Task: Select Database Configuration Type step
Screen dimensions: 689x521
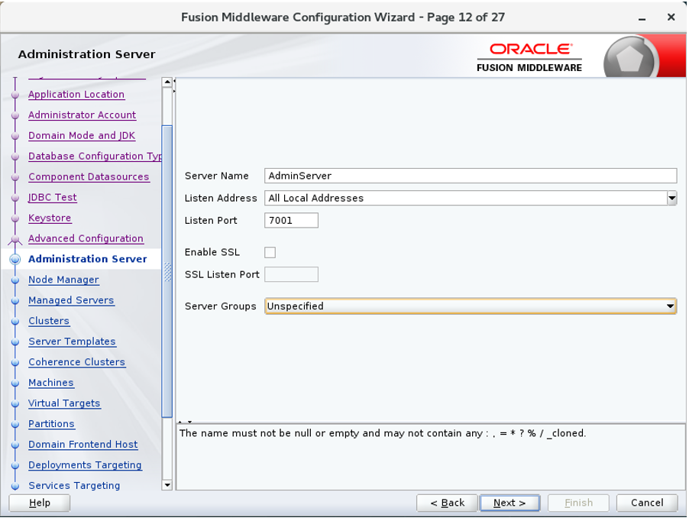Action: pos(95,157)
